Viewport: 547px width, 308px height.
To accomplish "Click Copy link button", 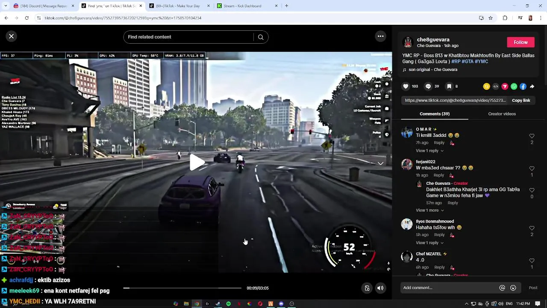I will [521, 100].
